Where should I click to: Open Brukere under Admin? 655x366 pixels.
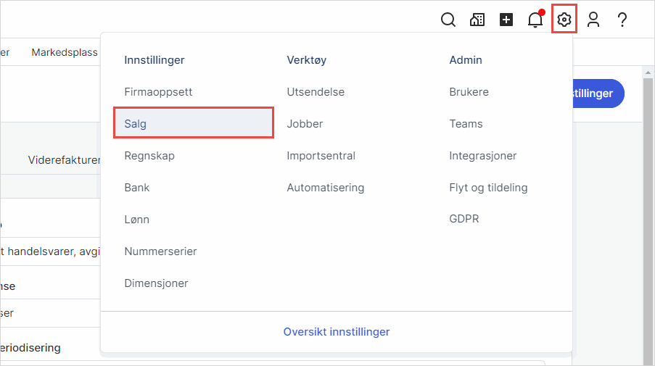tap(469, 92)
